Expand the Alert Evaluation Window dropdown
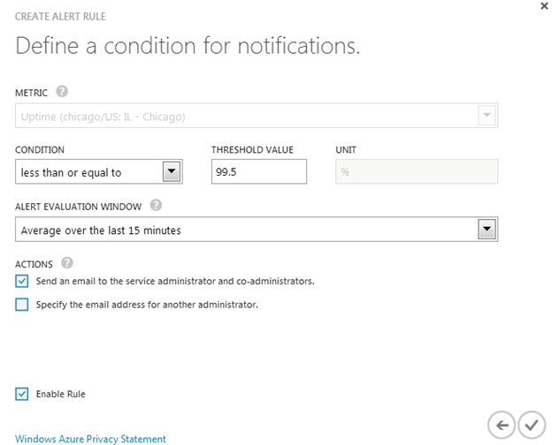 486,230
